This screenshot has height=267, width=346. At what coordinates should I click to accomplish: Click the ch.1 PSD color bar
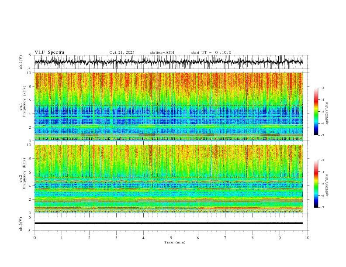point(316,112)
